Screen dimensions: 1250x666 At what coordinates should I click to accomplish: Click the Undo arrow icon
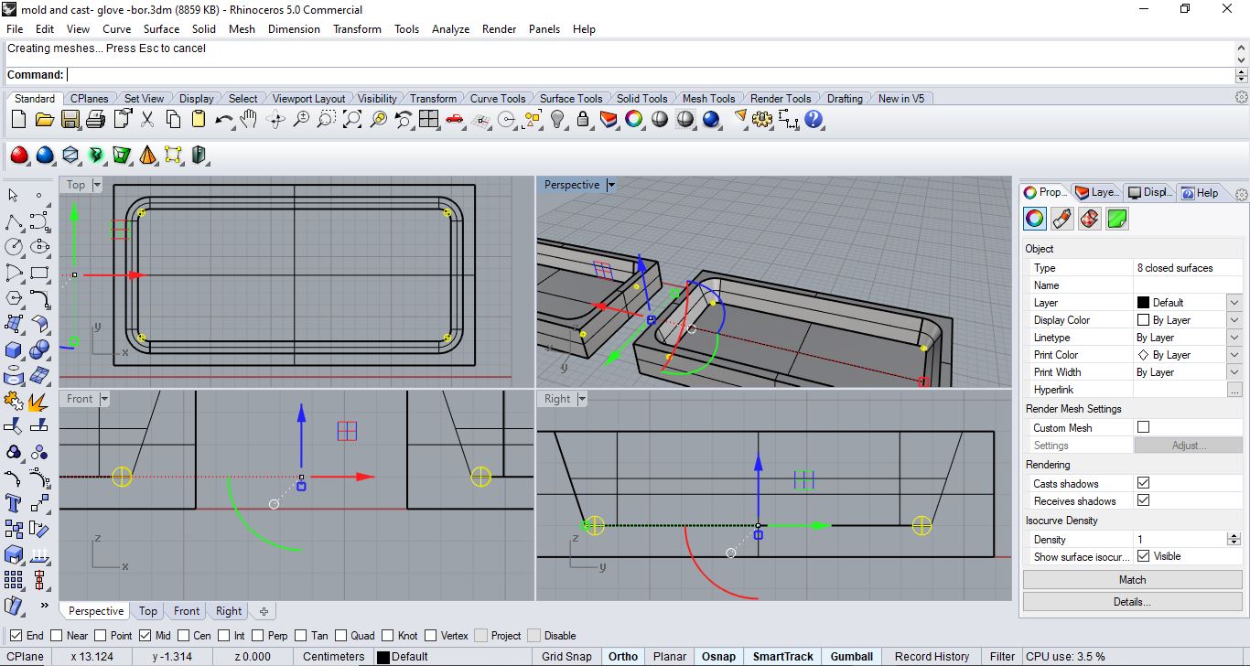(x=223, y=119)
